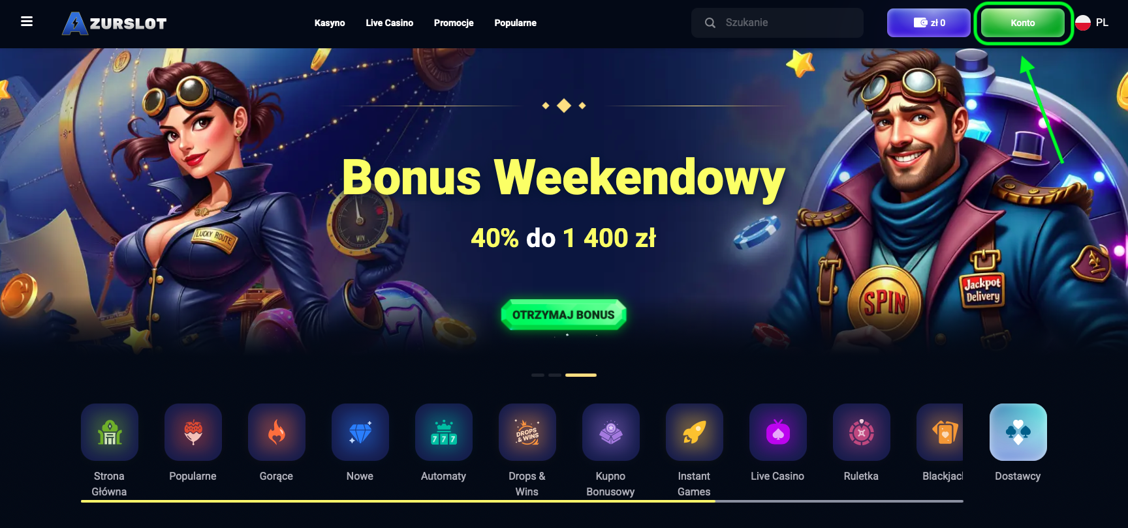Select the Nowe diamond category
1128x528 pixels.
click(360, 432)
